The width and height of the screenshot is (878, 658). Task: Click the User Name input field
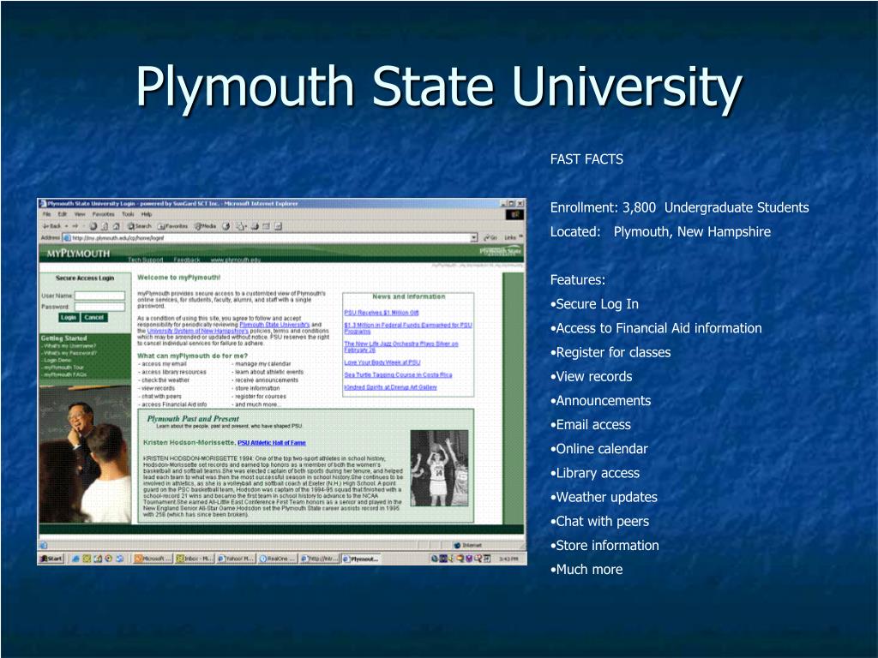pyautogui.click(x=99, y=296)
